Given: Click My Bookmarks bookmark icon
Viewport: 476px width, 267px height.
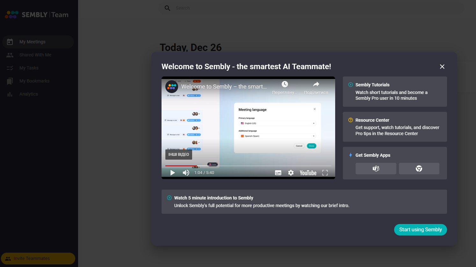Looking at the screenshot, I should tap(10, 81).
